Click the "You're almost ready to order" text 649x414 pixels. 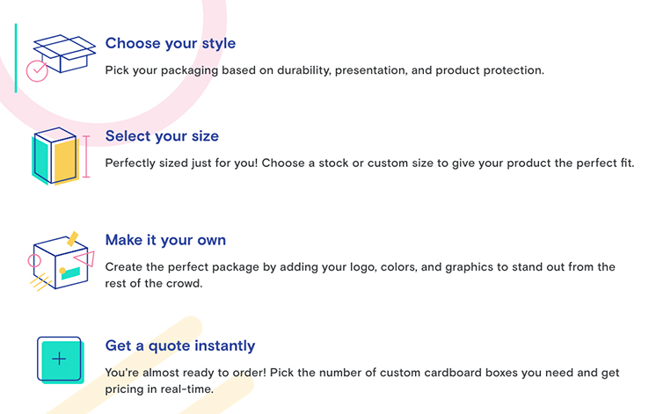(x=362, y=381)
